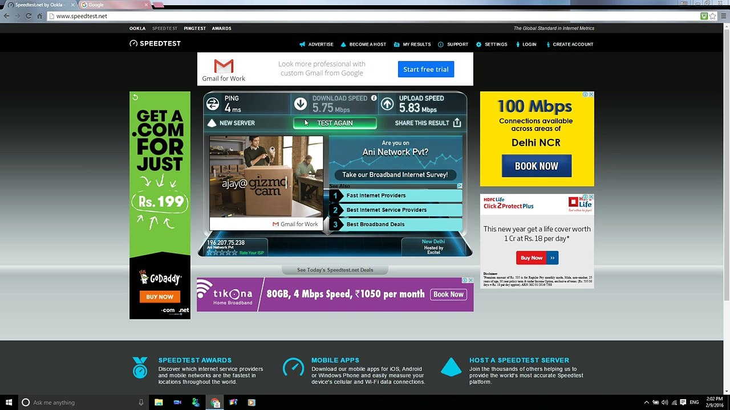730x410 pixels.
Task: Click the TEST AGAIN button
Action: pos(335,123)
